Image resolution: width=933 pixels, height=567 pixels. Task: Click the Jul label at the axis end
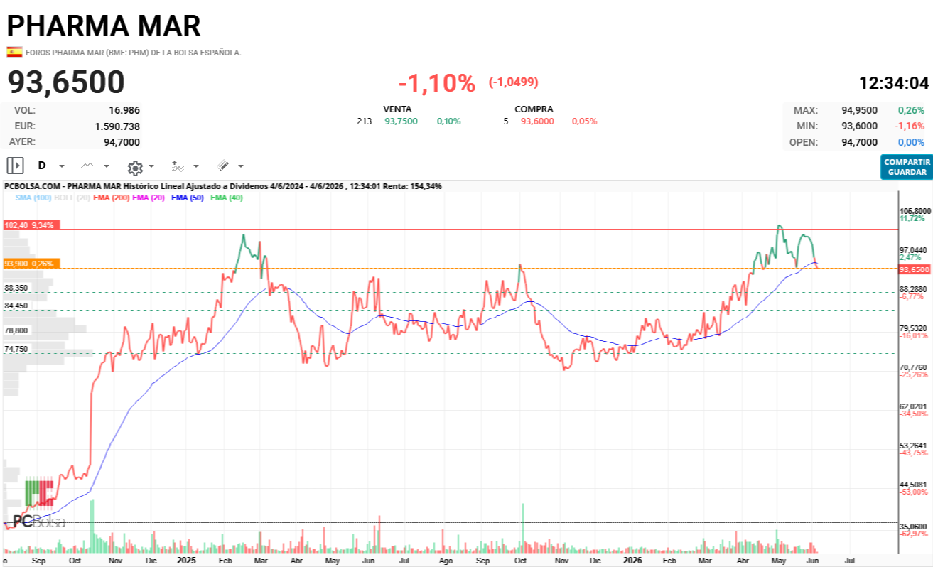pos(850,560)
